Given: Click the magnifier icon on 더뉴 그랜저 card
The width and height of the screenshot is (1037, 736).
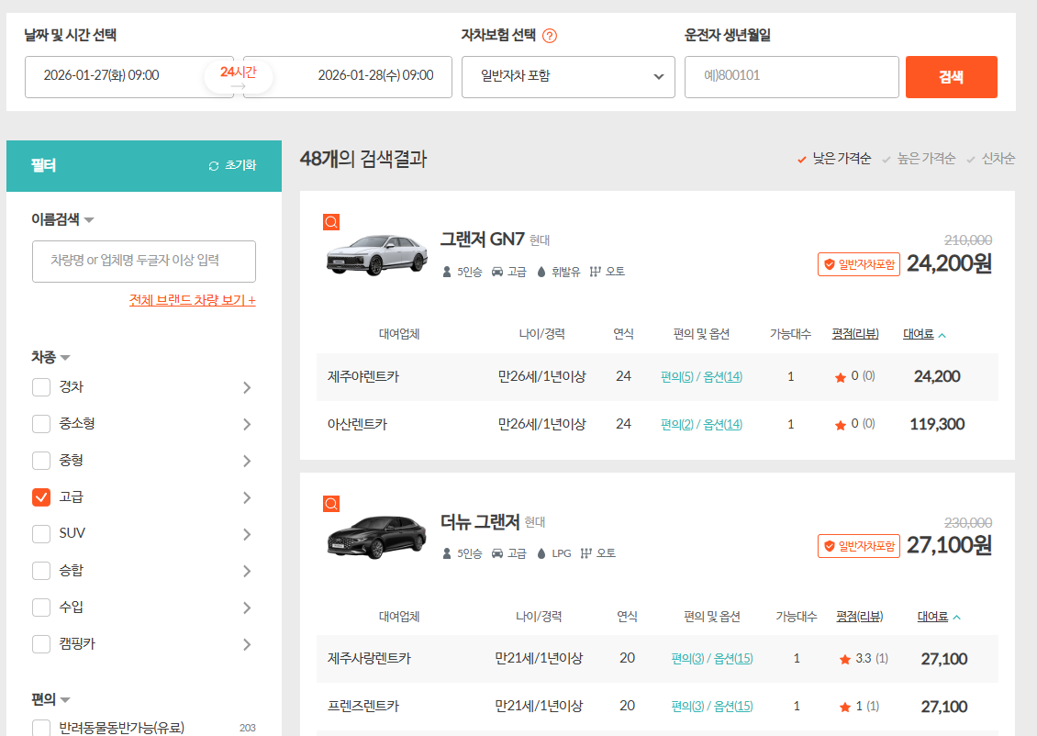Looking at the screenshot, I should coord(331,504).
